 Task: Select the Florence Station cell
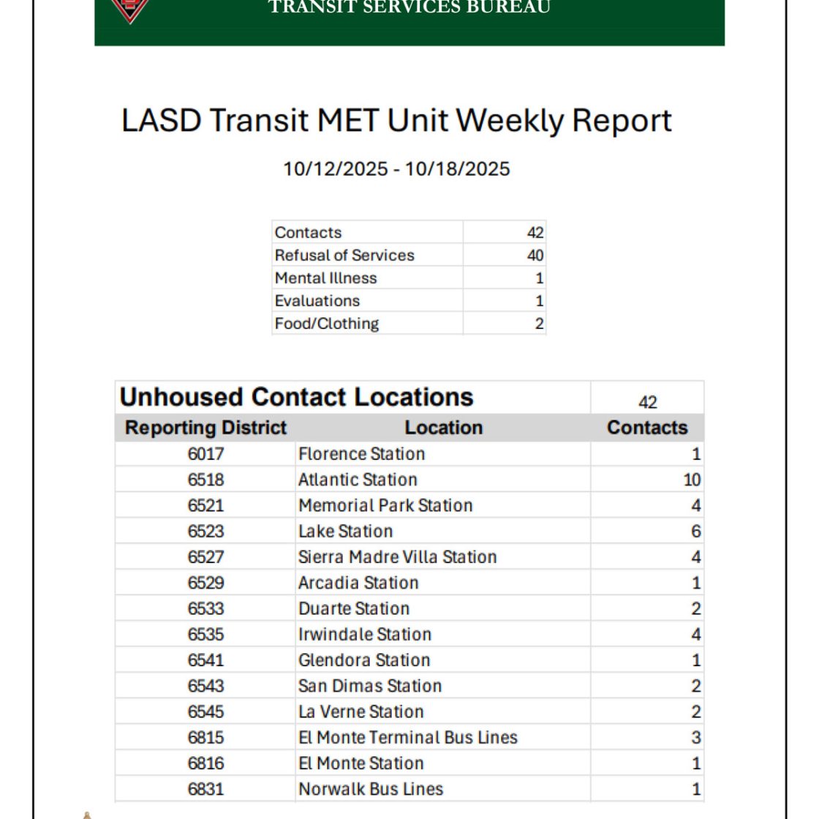pos(361,454)
